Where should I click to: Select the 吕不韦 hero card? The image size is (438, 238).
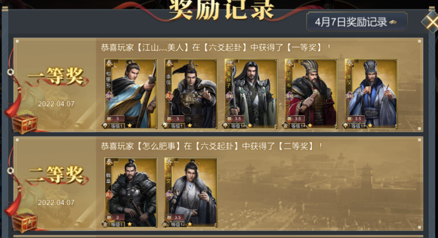pyautogui.click(x=311, y=93)
